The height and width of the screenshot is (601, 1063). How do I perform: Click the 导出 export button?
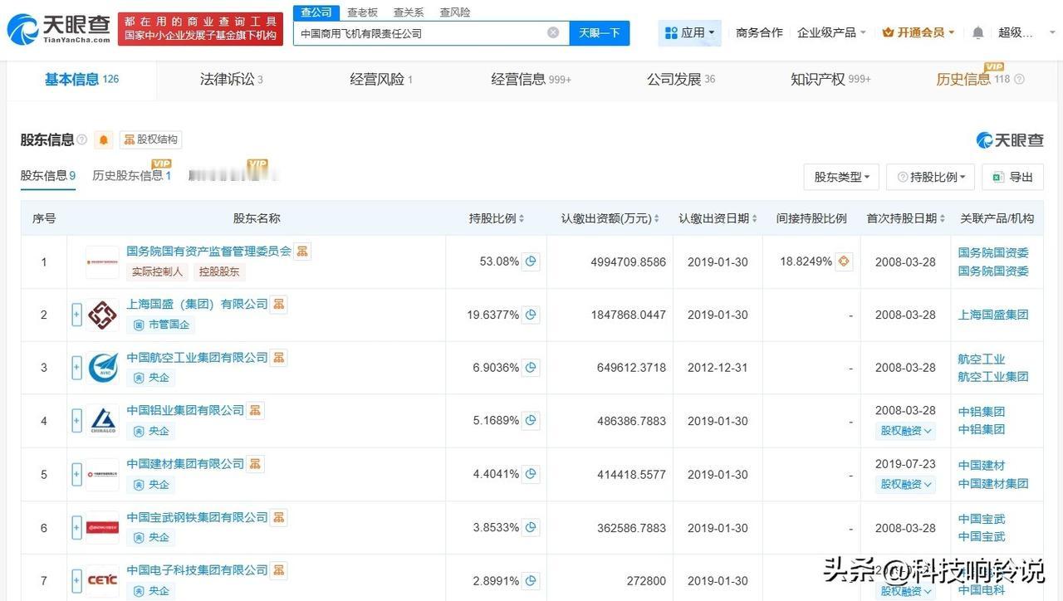click(1012, 177)
